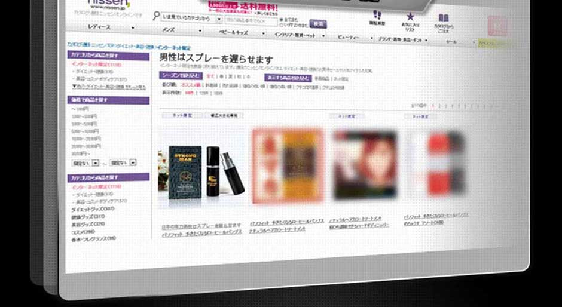The width and height of the screenshot is (562, 307).
Task: Expand the other diet/beauty categories link
Action: pyautogui.click(x=109, y=87)
